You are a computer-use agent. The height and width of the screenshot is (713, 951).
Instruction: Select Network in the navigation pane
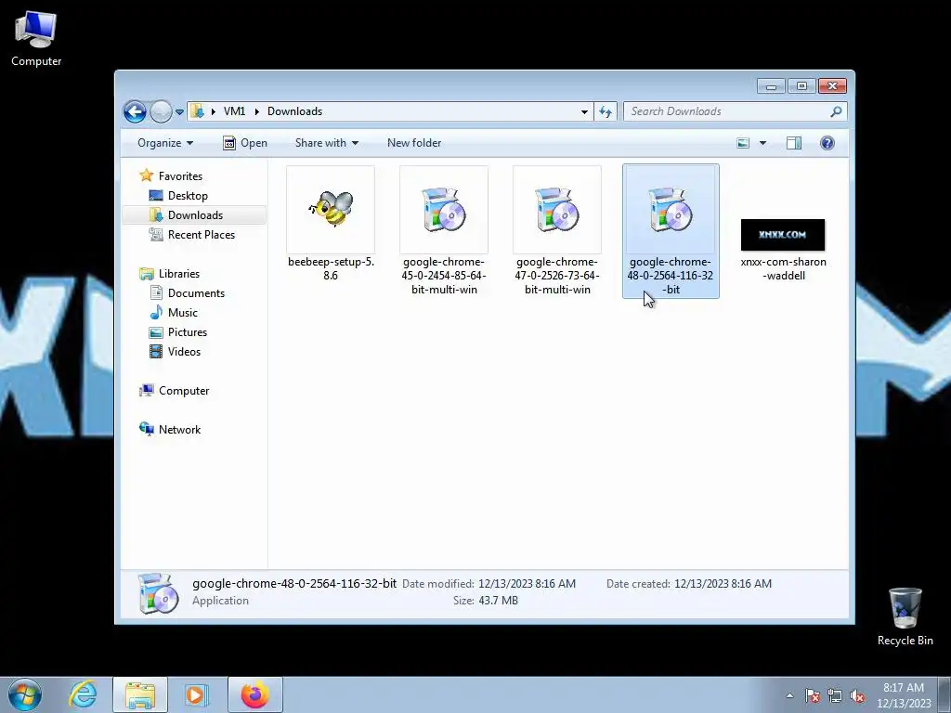[179, 430]
